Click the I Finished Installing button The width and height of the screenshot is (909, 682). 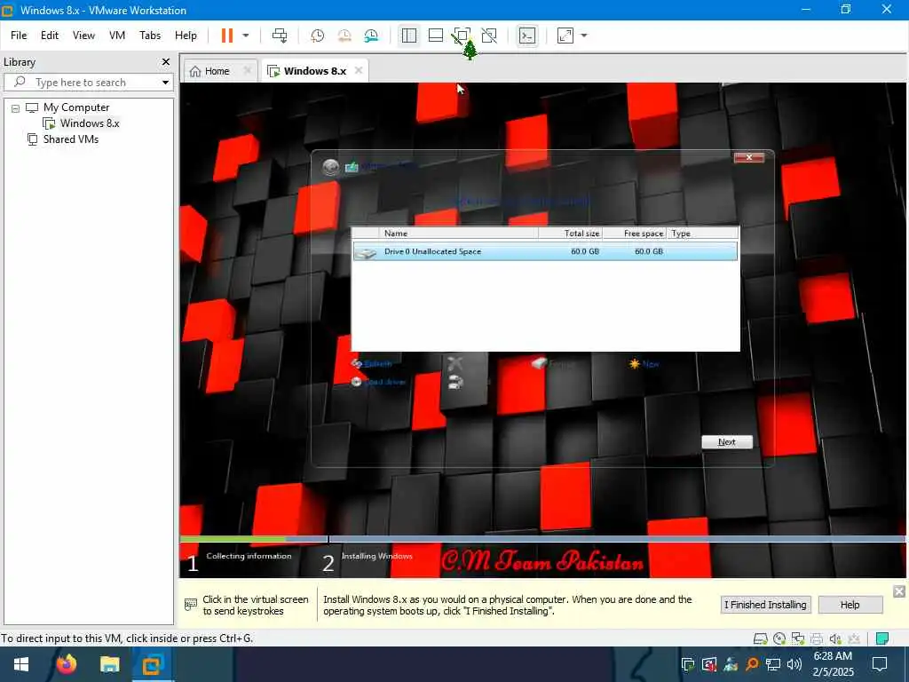(765, 604)
